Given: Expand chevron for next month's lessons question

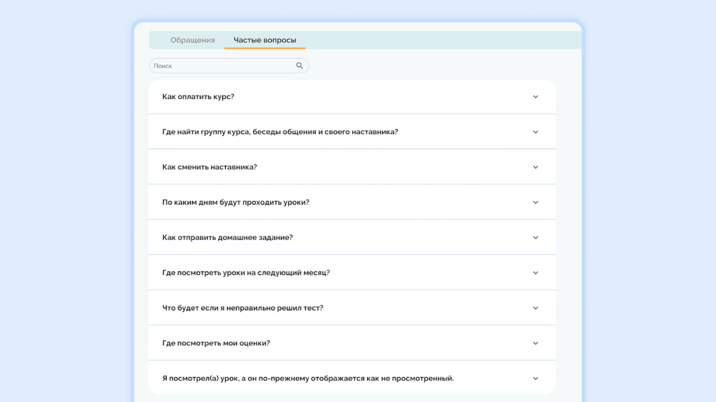Looking at the screenshot, I should tap(536, 273).
